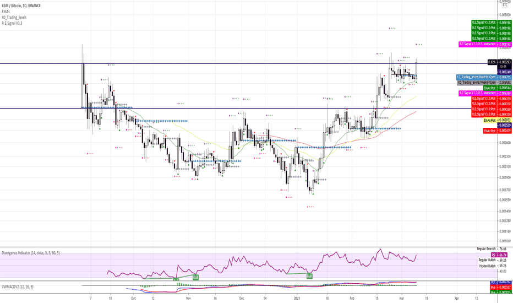This screenshot has width=513, height=303.
Task: Click the 0.82% change label
Action: click(492, 62)
